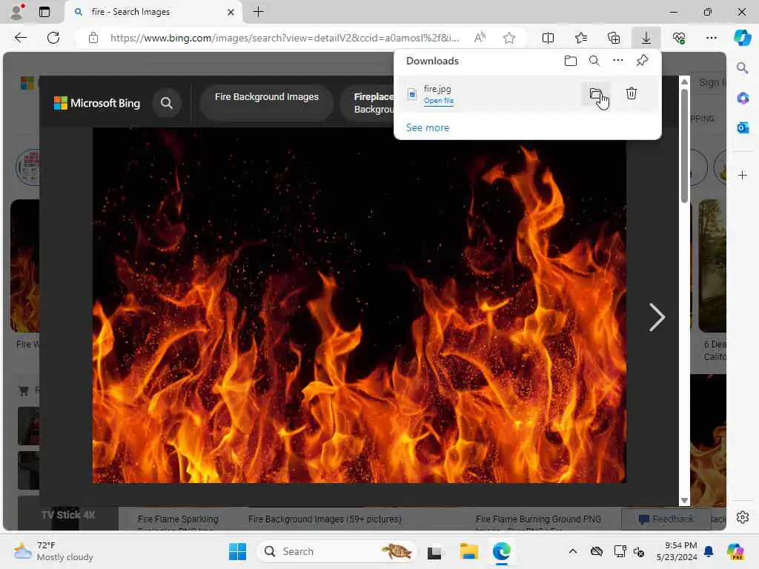
Task: Click Bing search magnifier button
Action: click(x=167, y=103)
